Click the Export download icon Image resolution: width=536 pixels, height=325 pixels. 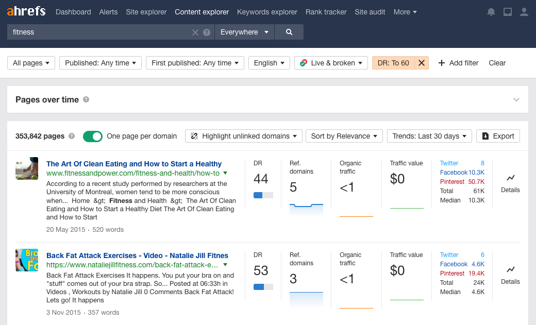[x=485, y=136]
